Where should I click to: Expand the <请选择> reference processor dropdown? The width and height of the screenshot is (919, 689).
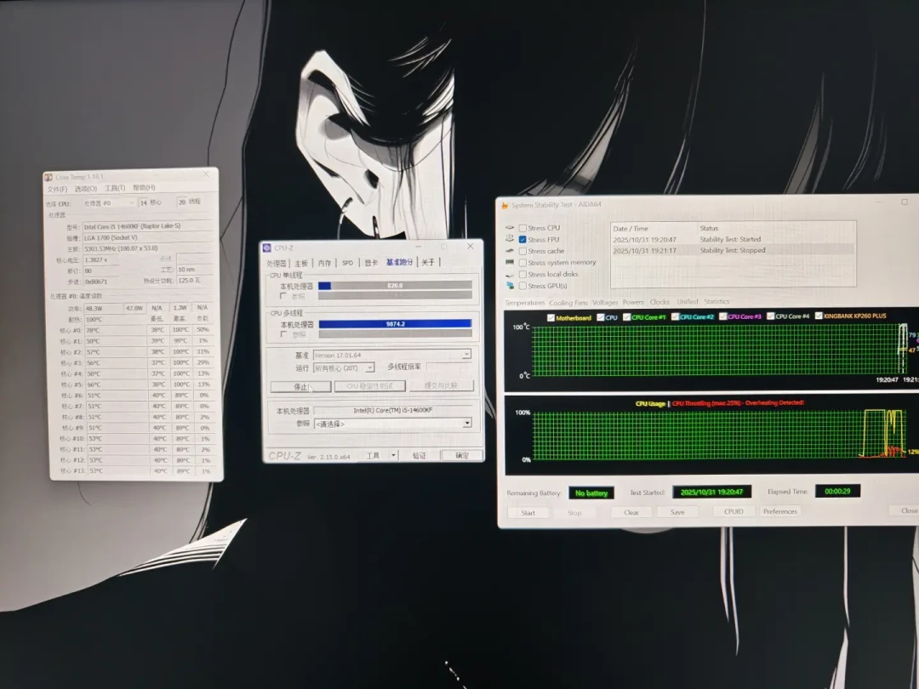392,423
